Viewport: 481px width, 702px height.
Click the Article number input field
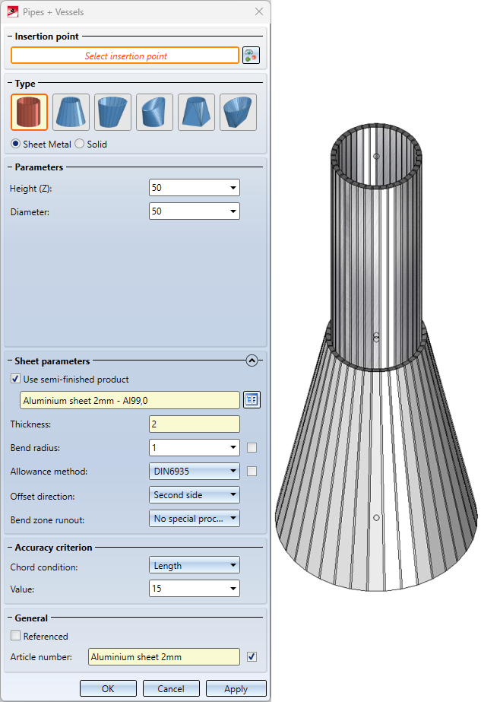pos(164,657)
